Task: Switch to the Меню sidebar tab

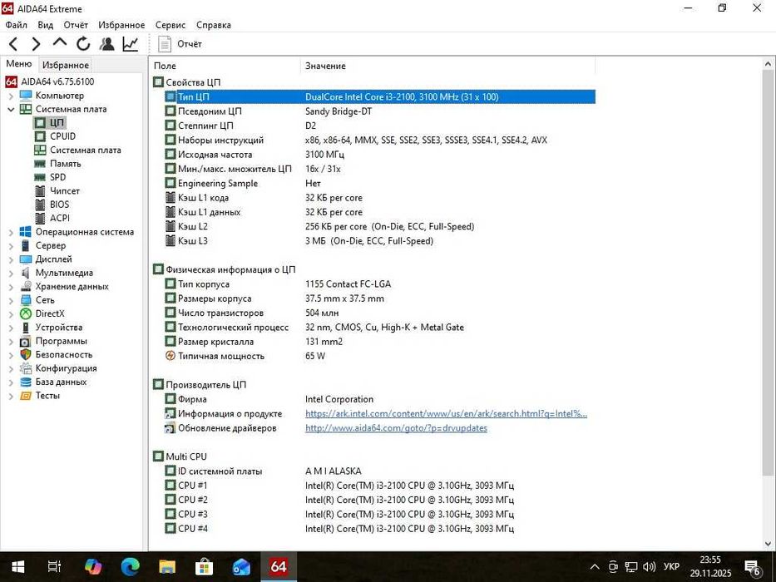Action: click(x=19, y=64)
